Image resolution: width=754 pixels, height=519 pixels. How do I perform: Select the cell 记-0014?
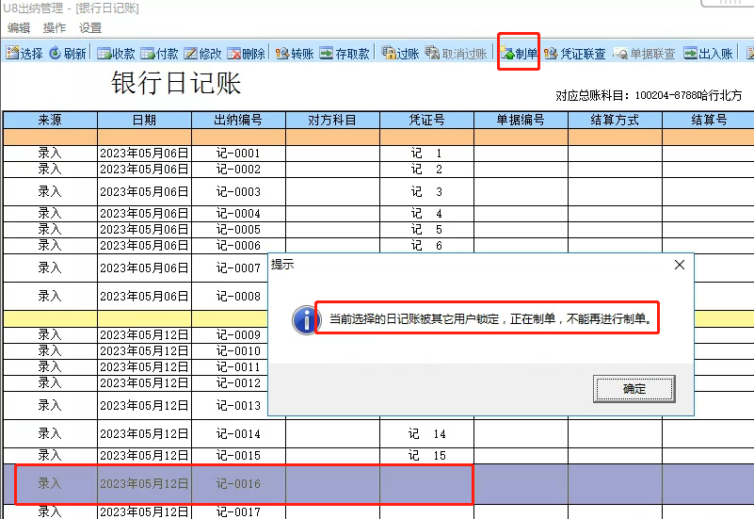point(238,434)
